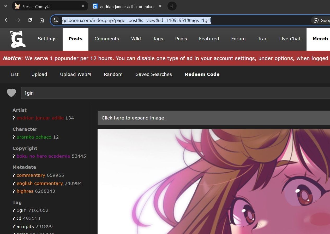Open the Settings page
This screenshot has width=330, height=234.
[47, 39]
